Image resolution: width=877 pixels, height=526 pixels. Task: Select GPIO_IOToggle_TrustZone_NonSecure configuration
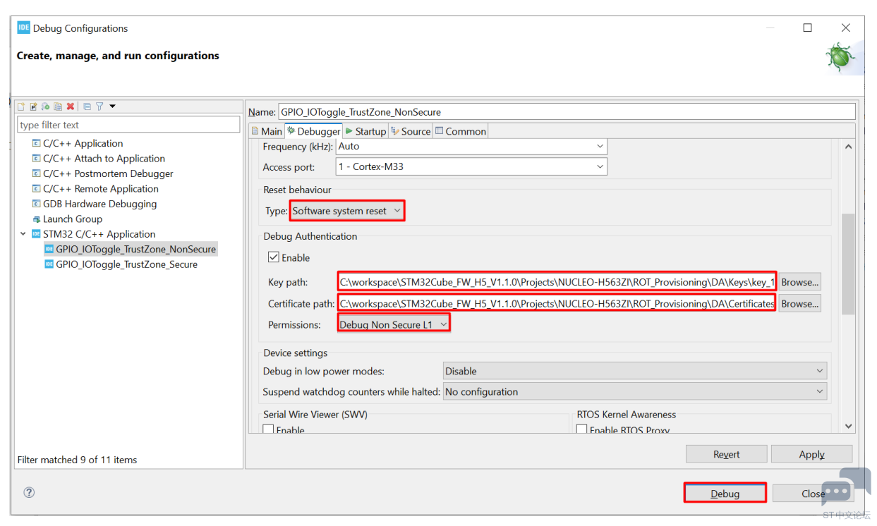(x=131, y=249)
